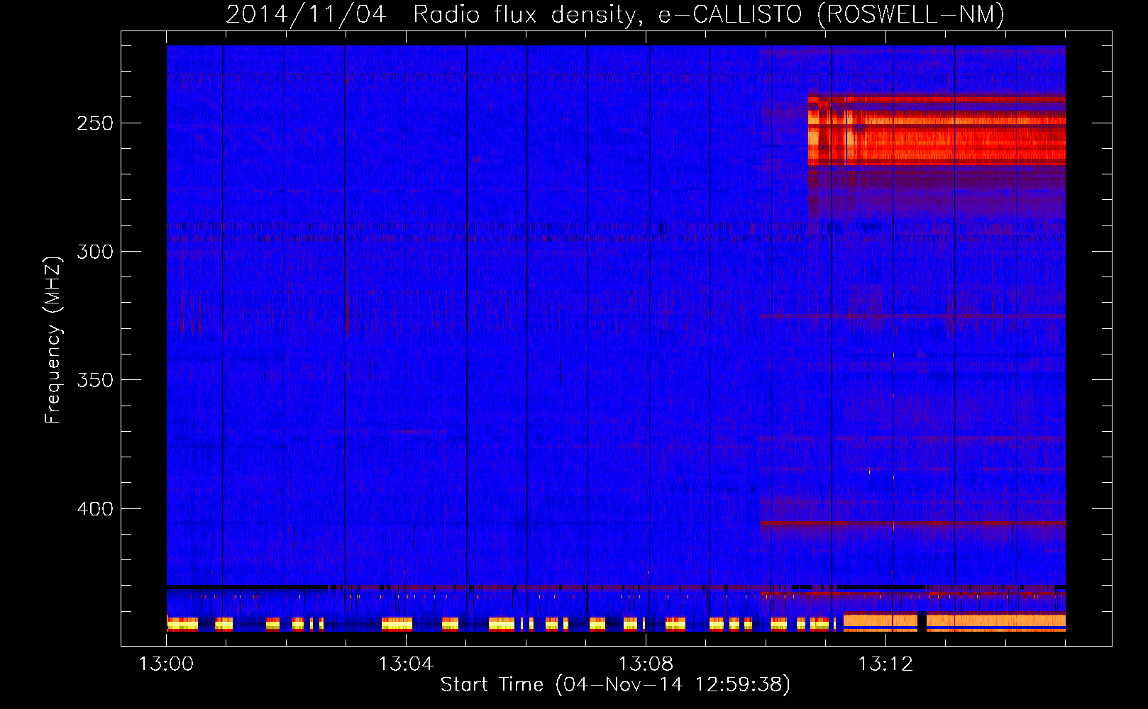1148x709 pixels.
Task: Click the 350 frequency tick label
Action: click(95, 380)
